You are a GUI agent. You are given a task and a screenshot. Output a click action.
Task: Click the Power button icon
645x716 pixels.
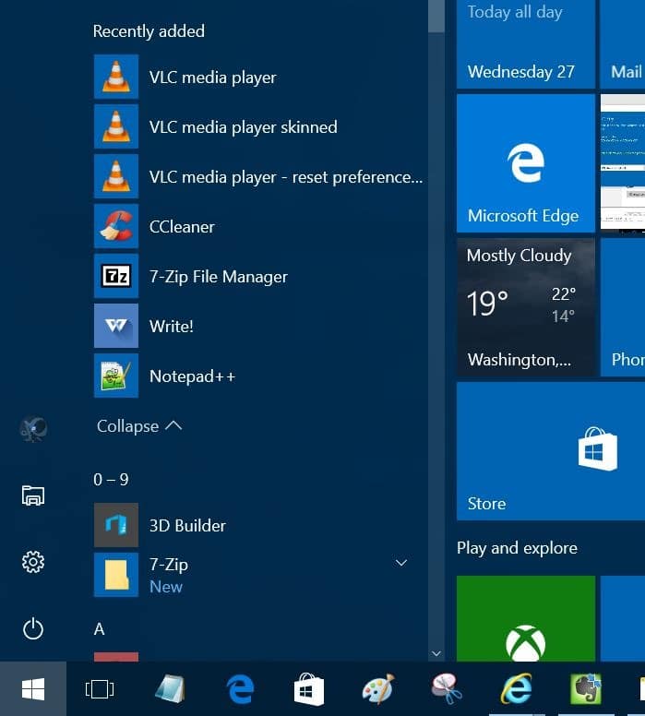pos(33,628)
